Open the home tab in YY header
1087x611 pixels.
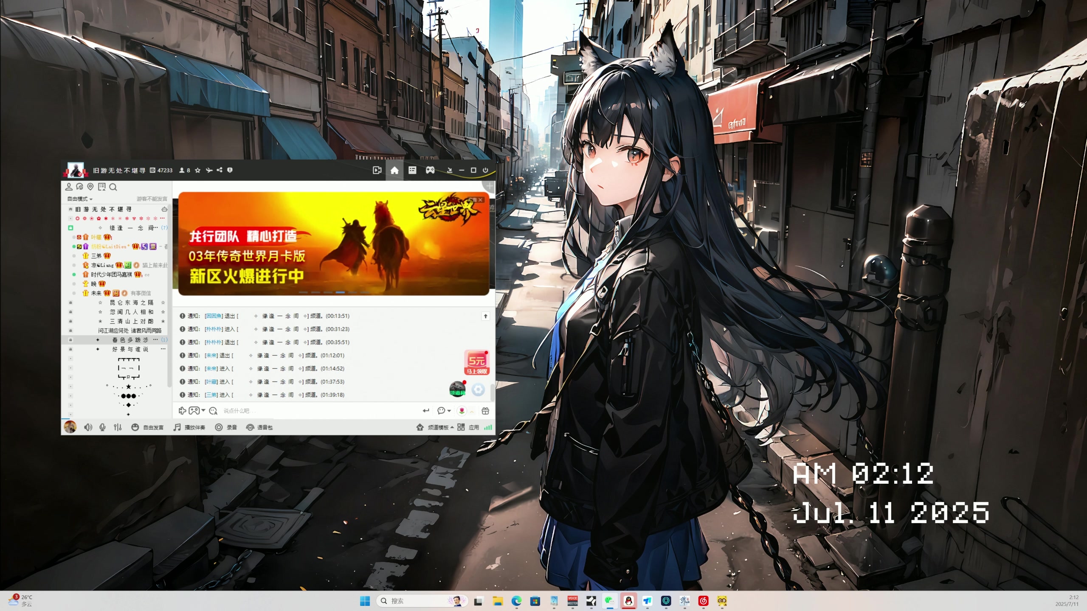394,170
